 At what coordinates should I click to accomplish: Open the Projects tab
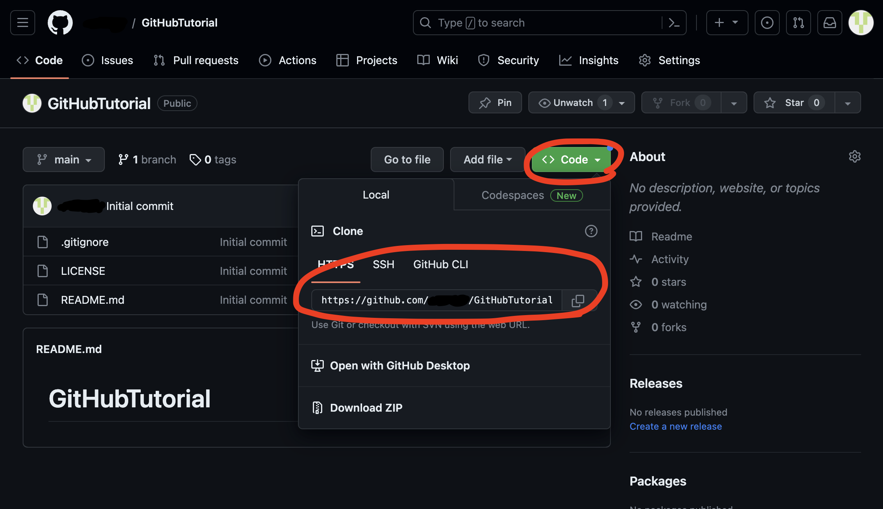coord(367,60)
